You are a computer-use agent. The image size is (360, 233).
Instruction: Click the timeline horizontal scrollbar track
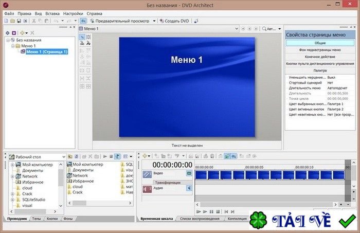click(x=266, y=204)
